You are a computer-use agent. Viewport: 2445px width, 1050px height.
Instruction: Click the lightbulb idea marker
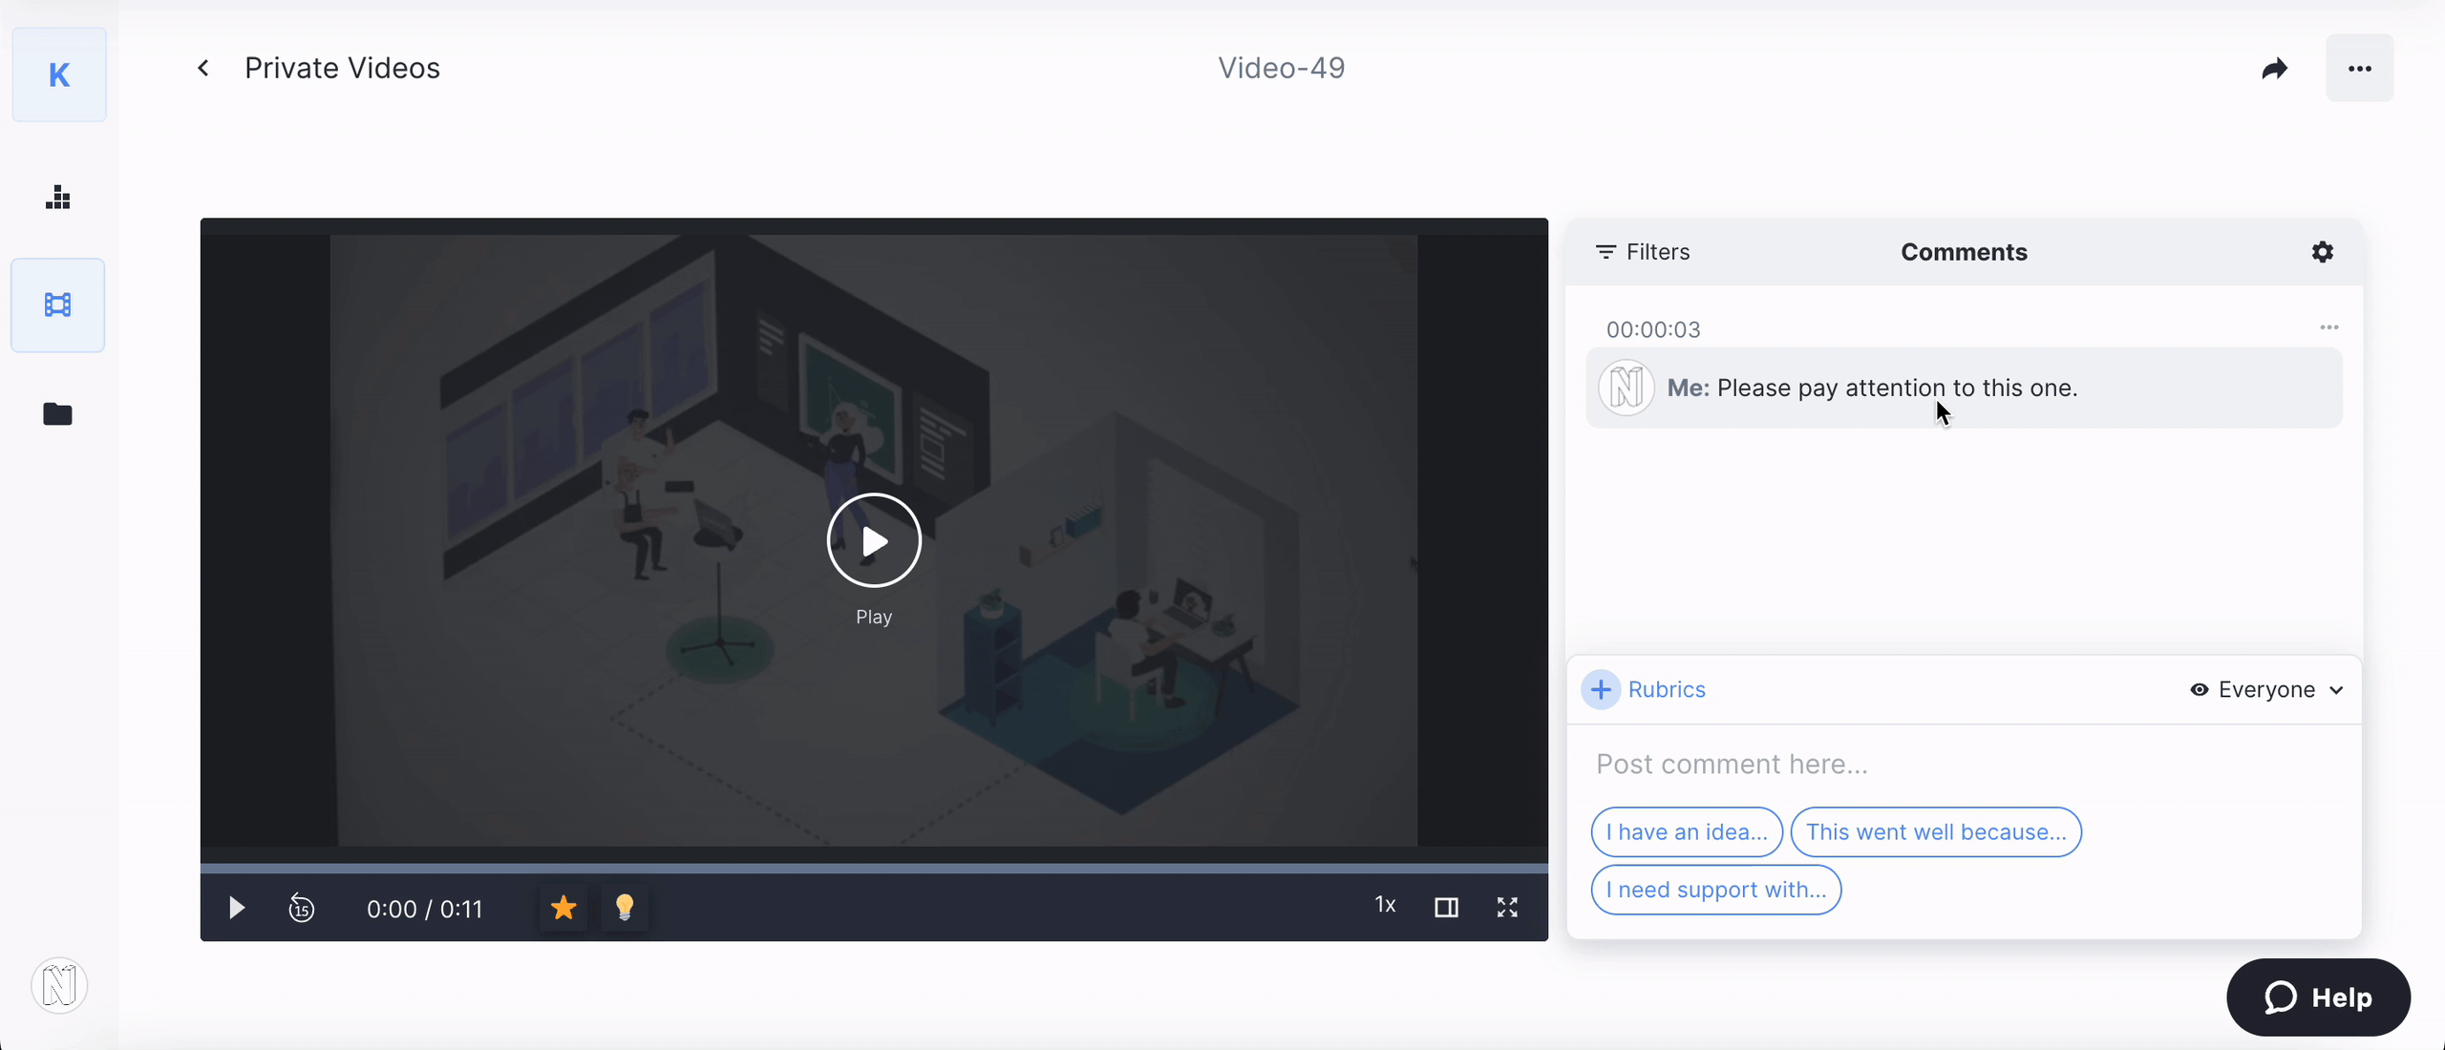625,908
